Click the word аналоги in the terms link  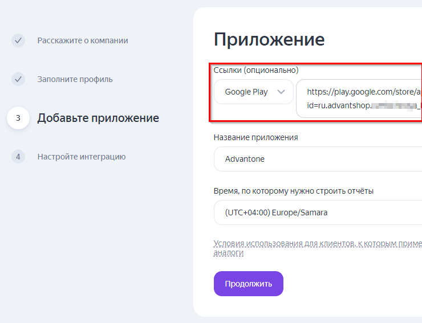click(x=229, y=252)
